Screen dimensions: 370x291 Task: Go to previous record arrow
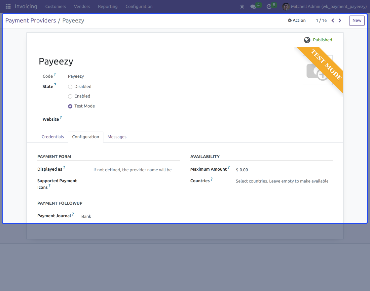333,21
